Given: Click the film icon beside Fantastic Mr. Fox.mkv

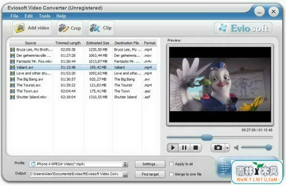Looking at the screenshot, I should 12,62.
